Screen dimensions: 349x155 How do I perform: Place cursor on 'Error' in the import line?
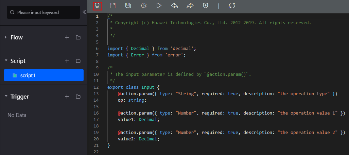(137, 55)
